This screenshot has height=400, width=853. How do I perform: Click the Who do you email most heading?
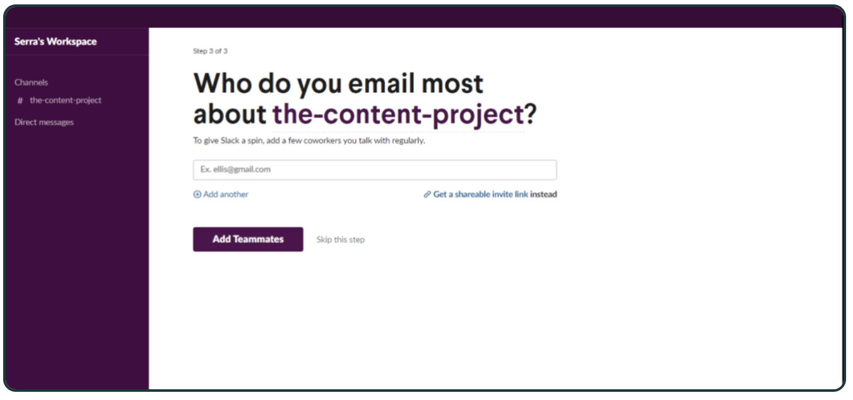point(338,83)
